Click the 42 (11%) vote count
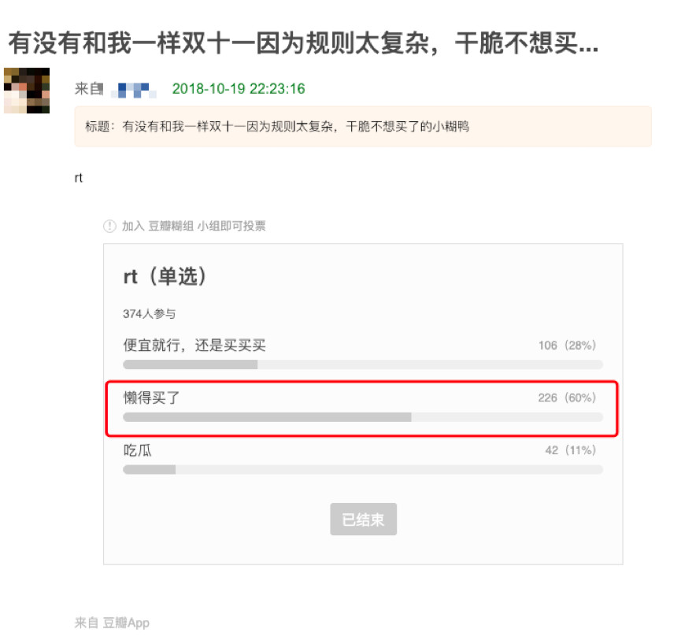Viewport: 681px width, 640px height. [570, 450]
